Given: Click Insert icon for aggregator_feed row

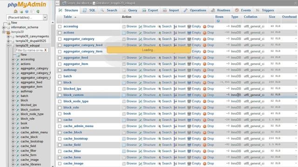Looking at the screenshot, I should 175,58.
